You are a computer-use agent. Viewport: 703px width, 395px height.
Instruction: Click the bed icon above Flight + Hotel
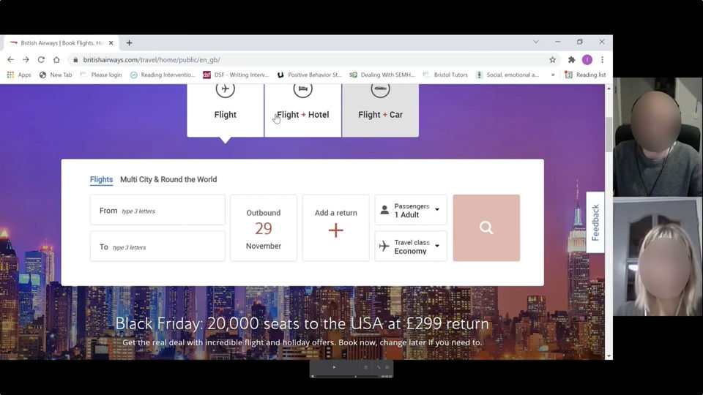click(x=302, y=89)
